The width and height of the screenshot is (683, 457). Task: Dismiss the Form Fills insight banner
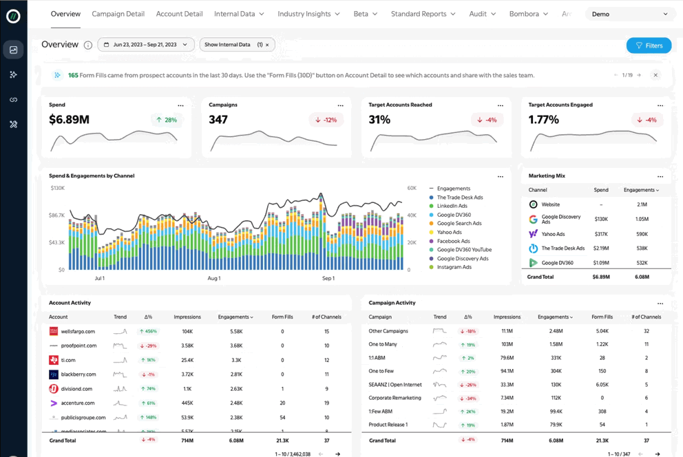pyautogui.click(x=655, y=75)
